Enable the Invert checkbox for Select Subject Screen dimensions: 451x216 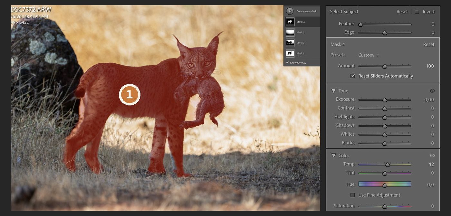pyautogui.click(x=417, y=12)
